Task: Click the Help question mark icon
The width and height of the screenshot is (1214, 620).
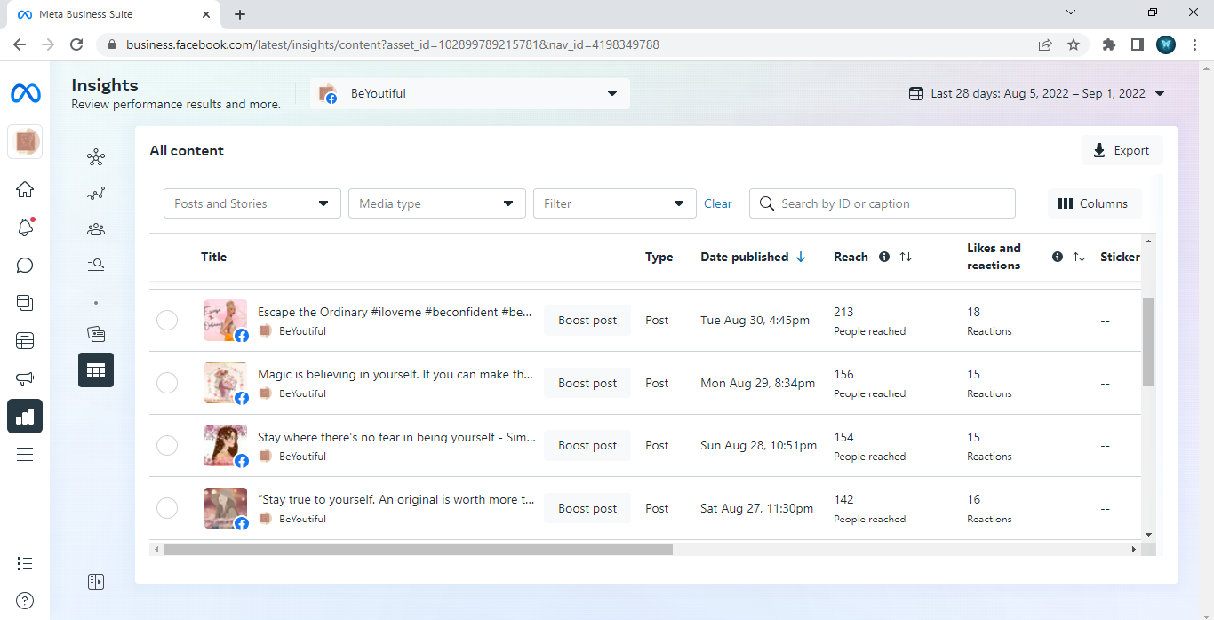Action: pos(25,601)
